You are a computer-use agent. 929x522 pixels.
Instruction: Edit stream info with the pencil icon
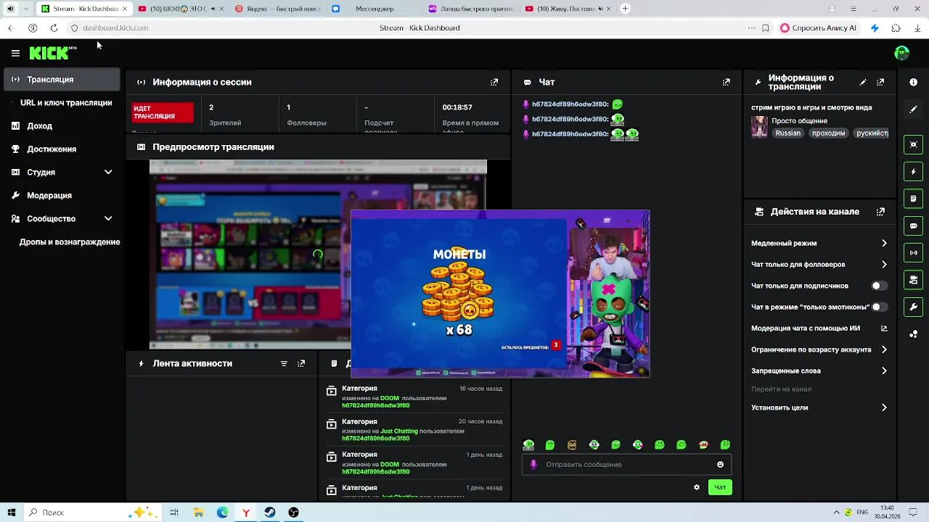[x=863, y=83]
